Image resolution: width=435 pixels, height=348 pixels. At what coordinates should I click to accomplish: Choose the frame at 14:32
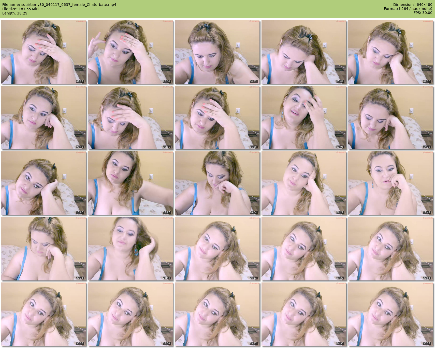click(x=391, y=118)
